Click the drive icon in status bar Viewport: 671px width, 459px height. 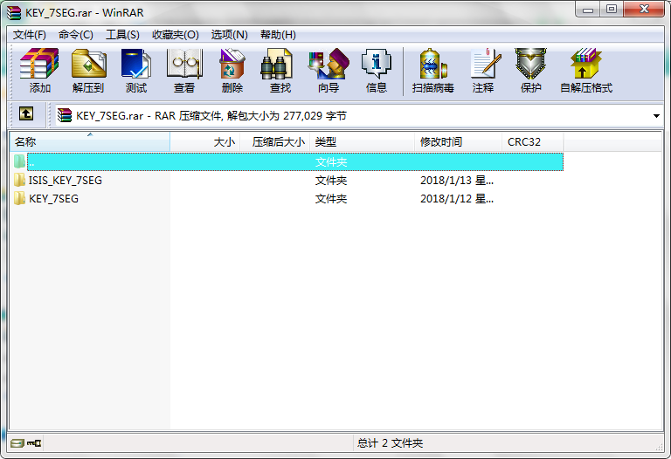pyautogui.click(x=17, y=443)
